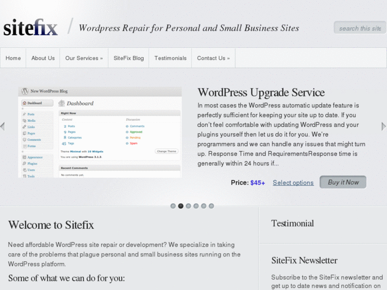Click the Testimonial sidebar heading

tap(292, 223)
